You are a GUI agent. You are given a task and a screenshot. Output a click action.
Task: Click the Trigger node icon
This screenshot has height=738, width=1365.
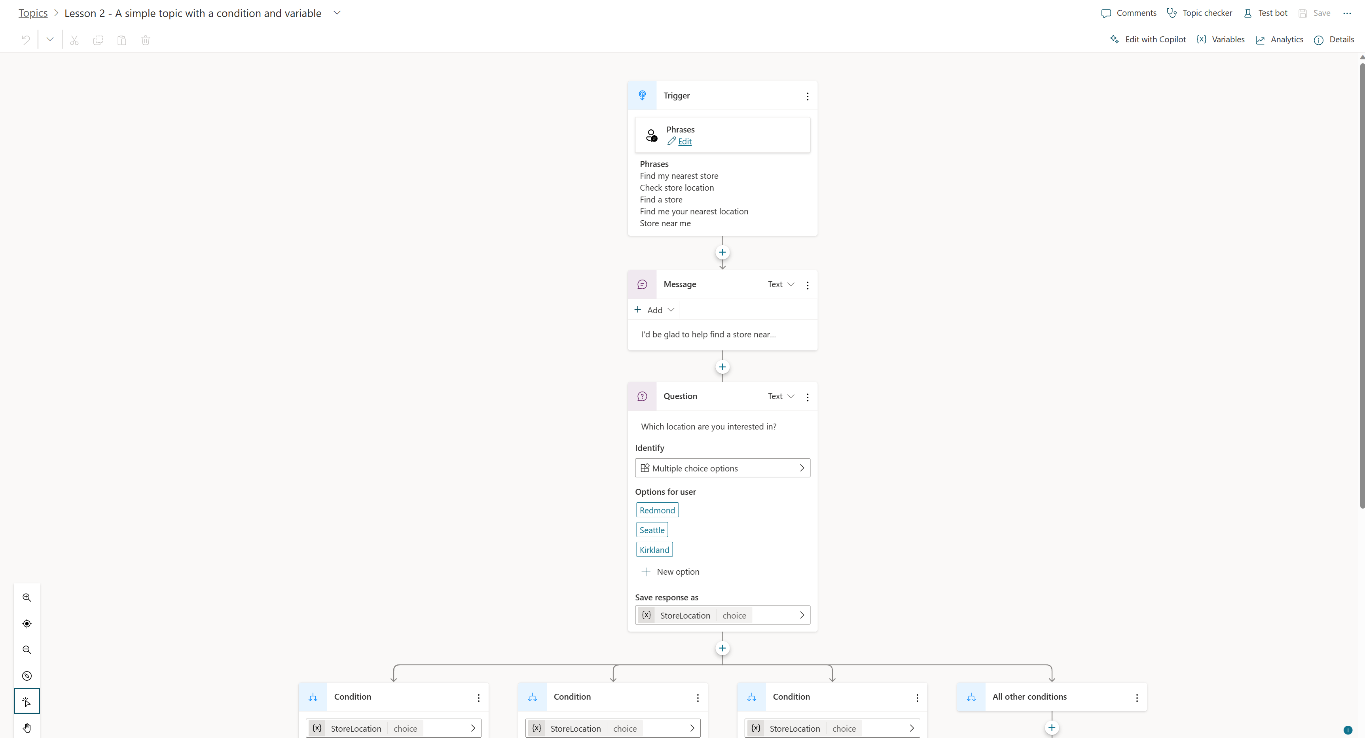pyautogui.click(x=643, y=95)
